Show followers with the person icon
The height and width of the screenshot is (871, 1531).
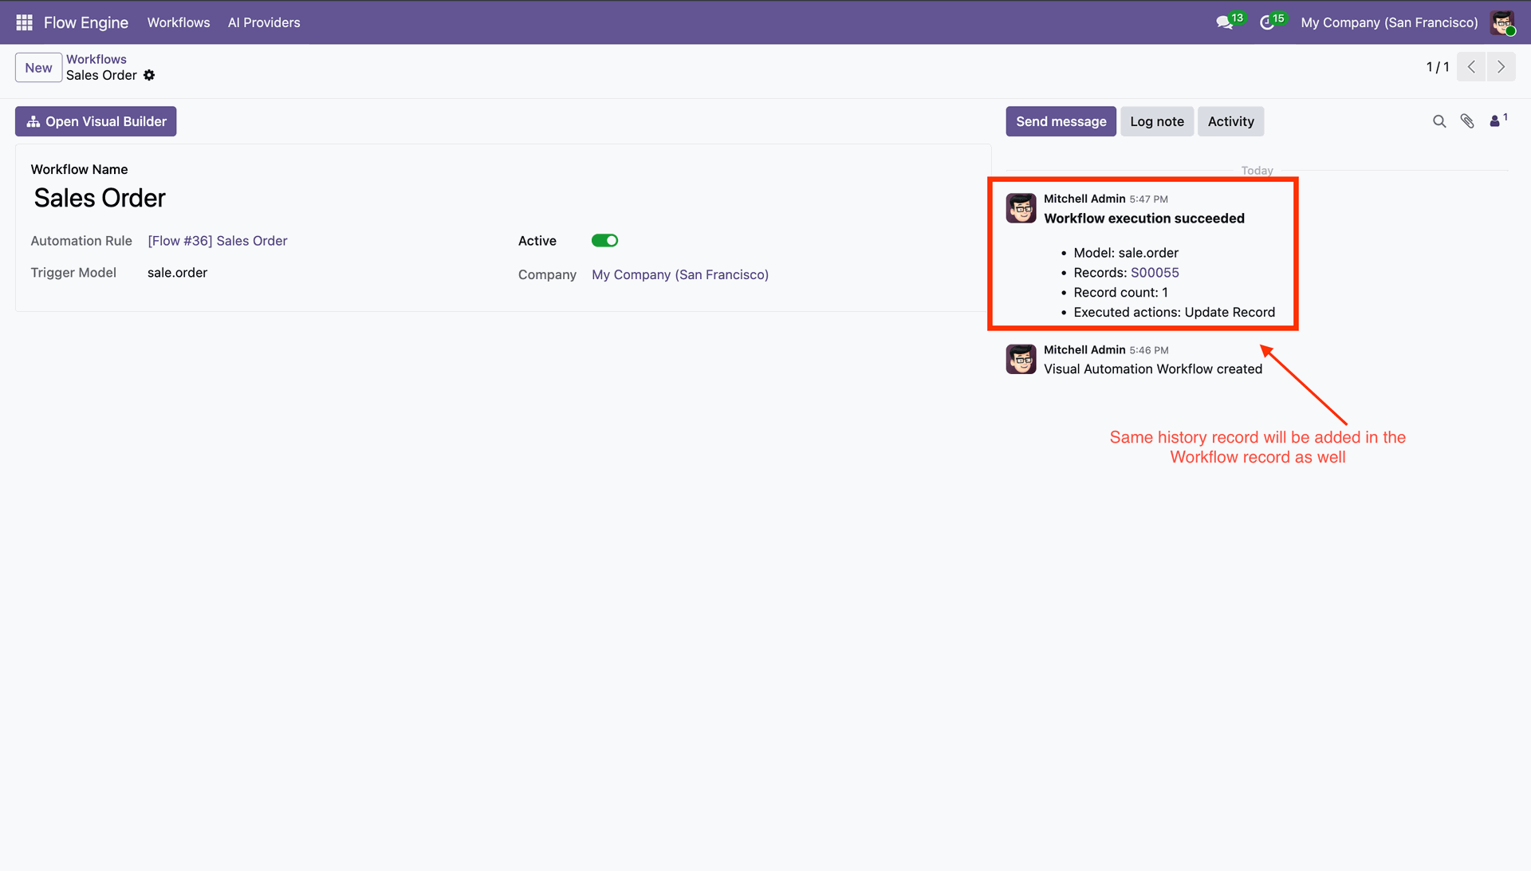point(1495,121)
